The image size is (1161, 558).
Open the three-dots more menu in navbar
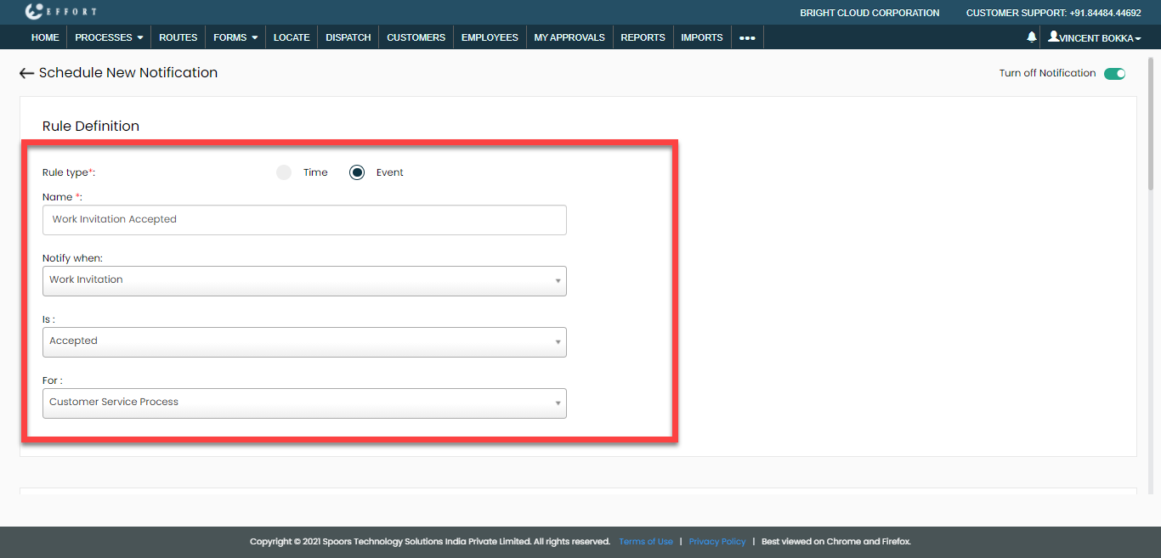(x=747, y=37)
